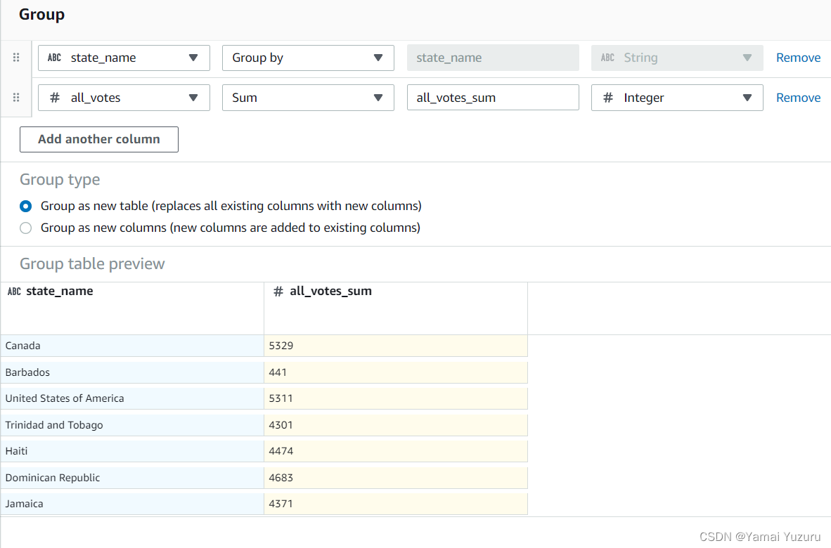Click value 5329 cell
Viewport: 831px width, 548px height.
pyautogui.click(x=396, y=346)
